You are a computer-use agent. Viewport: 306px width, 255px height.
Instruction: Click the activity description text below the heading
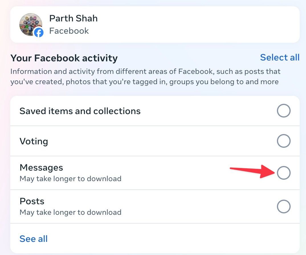(145, 76)
